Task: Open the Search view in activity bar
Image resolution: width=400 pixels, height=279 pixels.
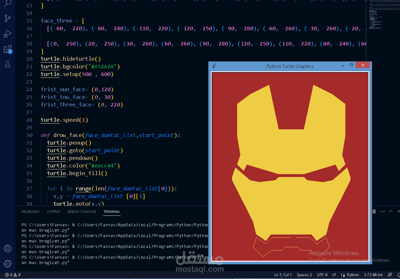Action: [x=8, y=3]
